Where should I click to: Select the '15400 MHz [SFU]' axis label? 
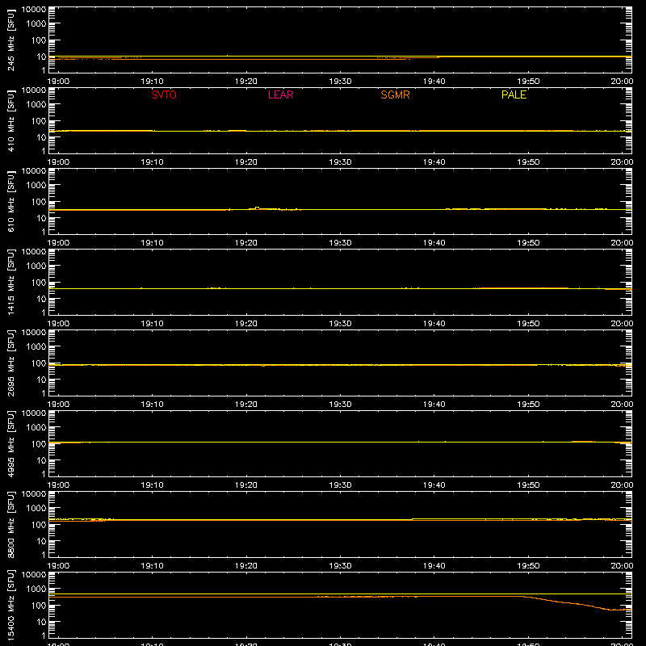10,605
